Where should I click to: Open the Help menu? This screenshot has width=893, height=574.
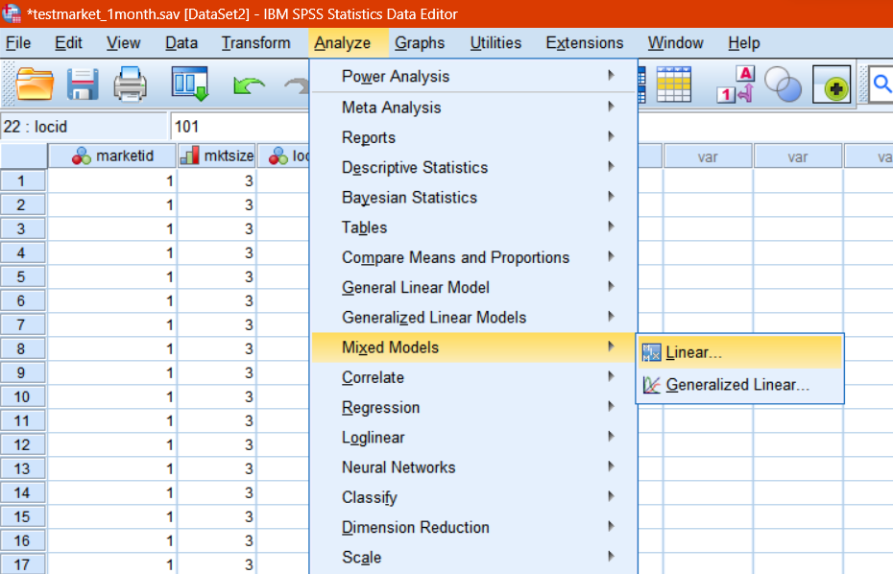(x=744, y=42)
